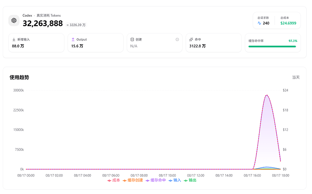This screenshot has height=194, width=312.
Task: Click the $24.6999 total cost value
Action: (288, 23)
